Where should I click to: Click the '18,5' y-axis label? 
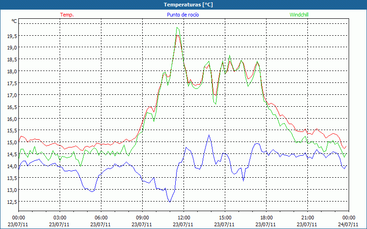tap(12, 60)
